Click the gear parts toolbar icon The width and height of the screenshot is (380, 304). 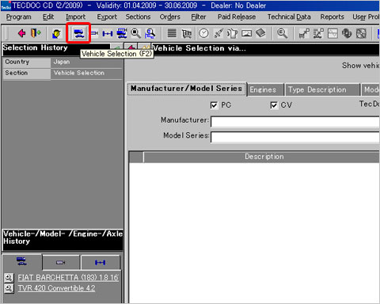point(347,33)
